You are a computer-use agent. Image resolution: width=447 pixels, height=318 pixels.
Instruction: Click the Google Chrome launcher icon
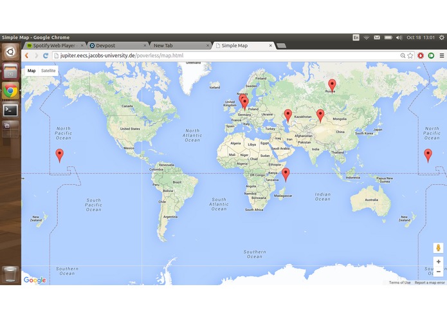tap(10, 91)
